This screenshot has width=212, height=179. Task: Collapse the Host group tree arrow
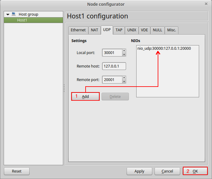coord(8,14)
